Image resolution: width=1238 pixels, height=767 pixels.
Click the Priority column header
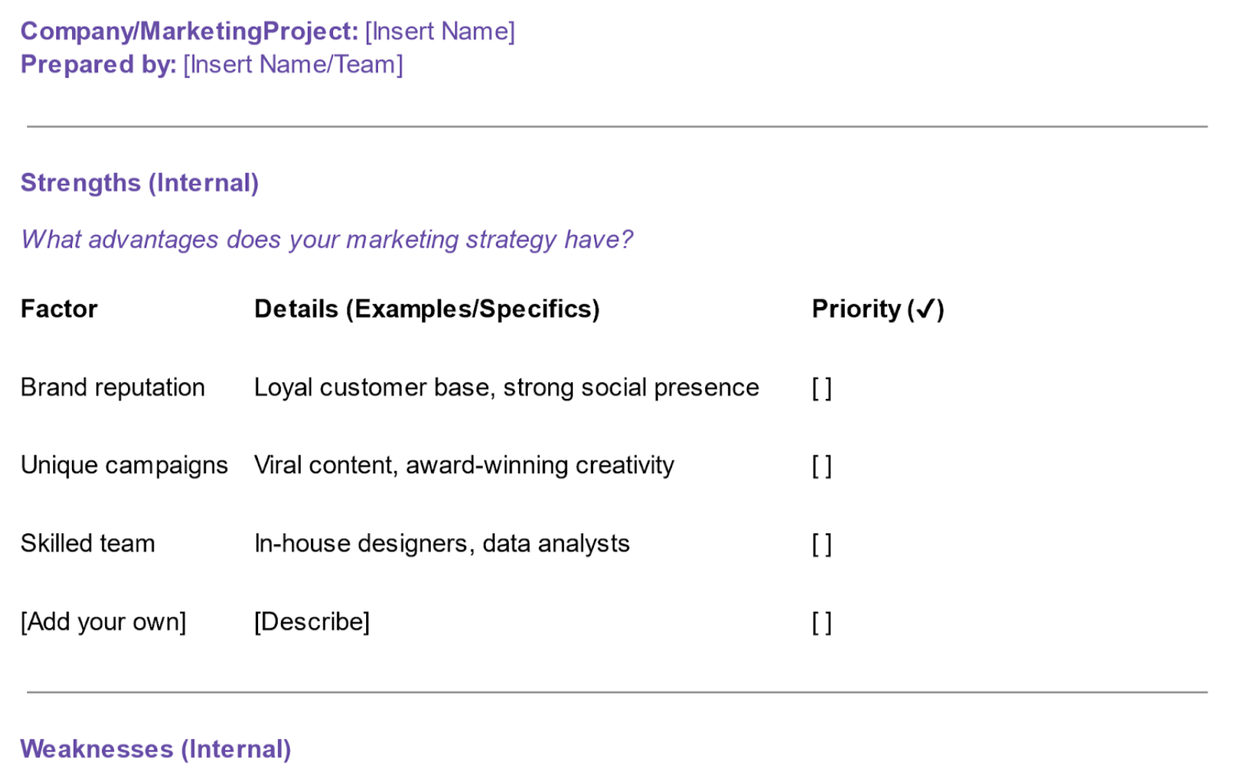pyautogui.click(x=877, y=309)
